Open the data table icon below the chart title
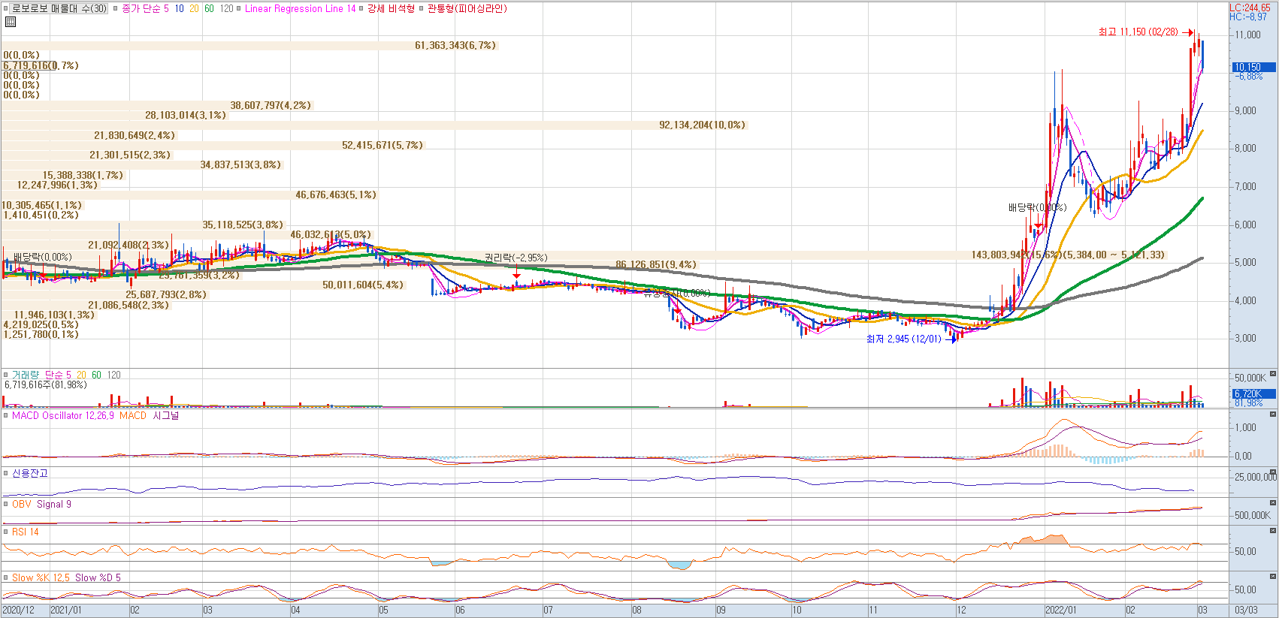1279x618 pixels. 10,22
